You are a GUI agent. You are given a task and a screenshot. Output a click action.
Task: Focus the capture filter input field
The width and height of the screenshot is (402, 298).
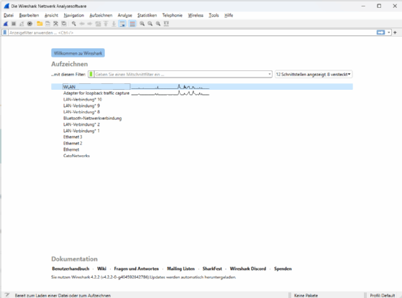(181, 74)
